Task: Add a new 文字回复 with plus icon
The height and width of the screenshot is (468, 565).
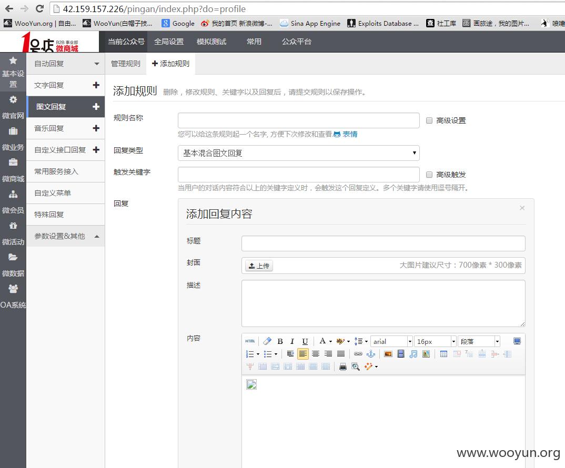Action: point(96,85)
